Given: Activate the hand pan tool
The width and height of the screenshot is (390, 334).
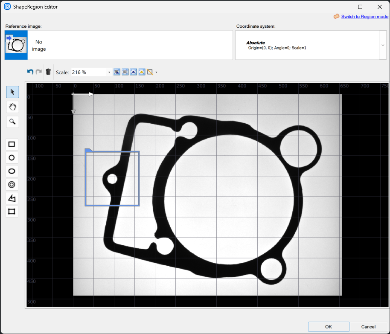Looking at the screenshot, I should point(12,107).
